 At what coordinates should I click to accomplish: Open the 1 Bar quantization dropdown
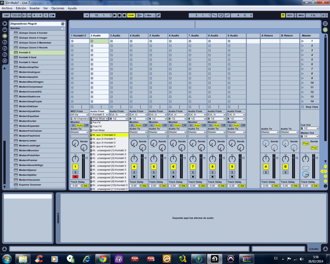pyautogui.click(x=150, y=15)
